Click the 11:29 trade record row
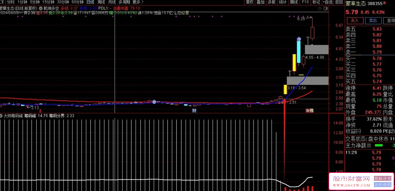Screen dimensions: 395x191 tap(370, 152)
